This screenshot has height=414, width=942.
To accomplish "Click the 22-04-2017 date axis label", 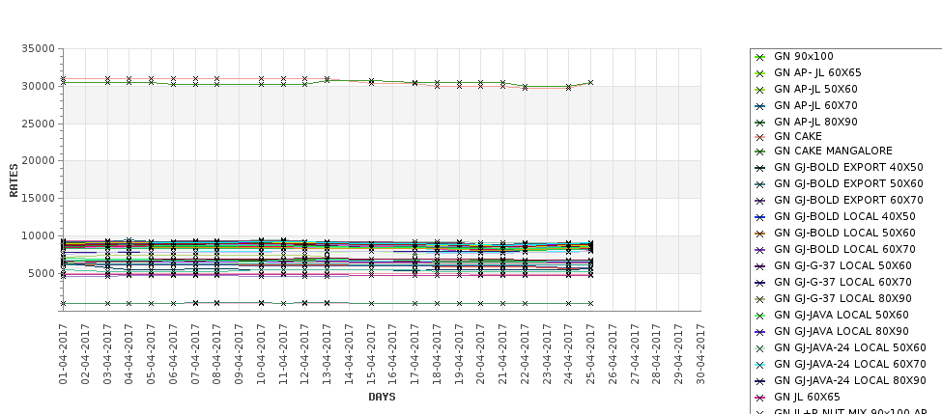I will coord(525,354).
